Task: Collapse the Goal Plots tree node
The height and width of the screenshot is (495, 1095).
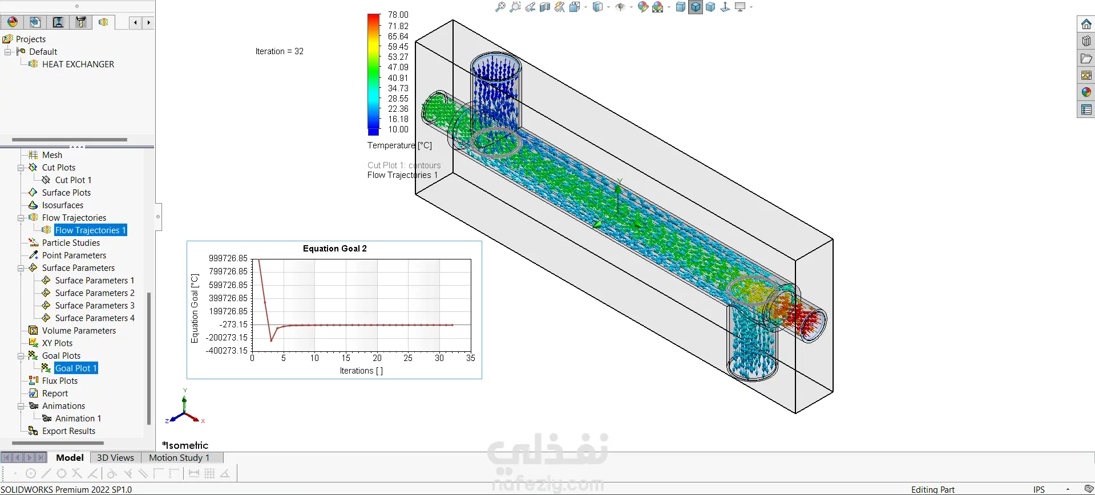Action: pyautogui.click(x=21, y=356)
